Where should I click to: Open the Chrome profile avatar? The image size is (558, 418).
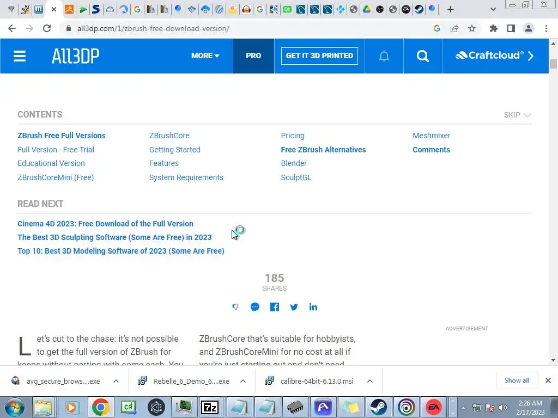coord(529,28)
